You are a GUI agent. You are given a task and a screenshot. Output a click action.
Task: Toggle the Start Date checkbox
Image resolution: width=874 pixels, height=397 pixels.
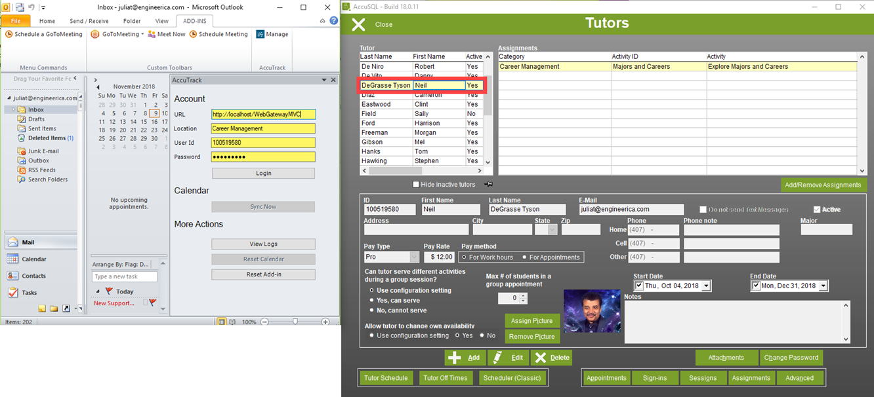click(x=639, y=286)
